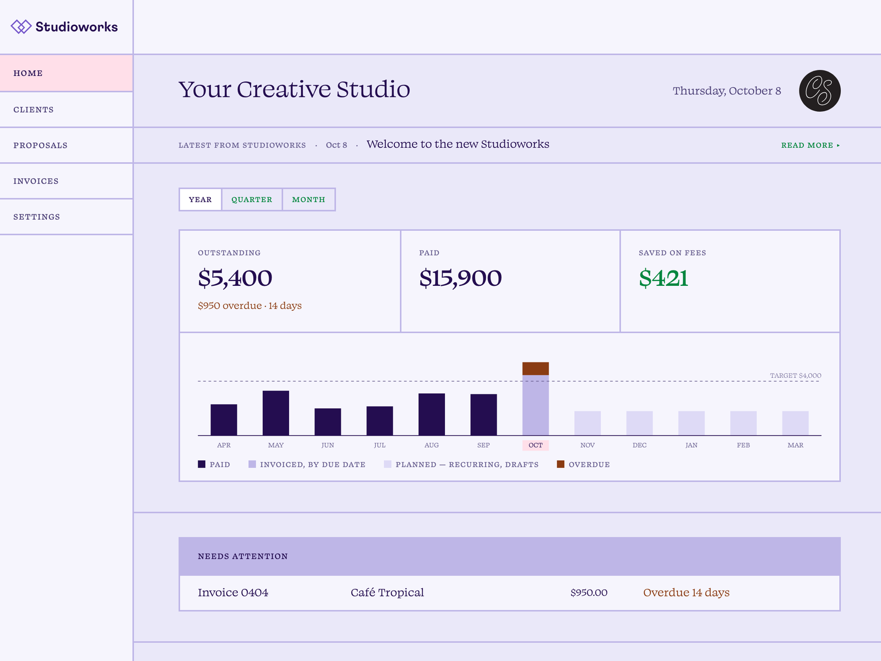Click the May paid bar
The height and width of the screenshot is (661, 881).
pyautogui.click(x=276, y=413)
